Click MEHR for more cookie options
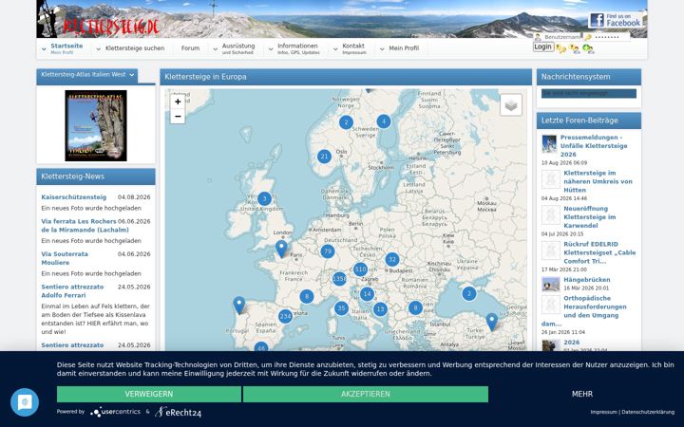The height and width of the screenshot is (427, 684). pos(582,394)
